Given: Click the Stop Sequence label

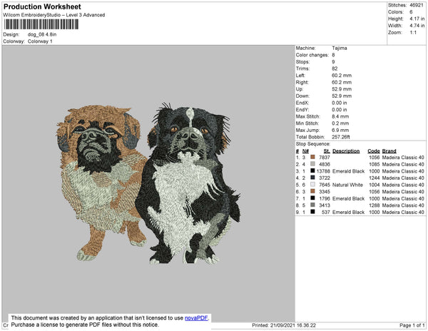Looking at the screenshot, I should pos(313,144).
